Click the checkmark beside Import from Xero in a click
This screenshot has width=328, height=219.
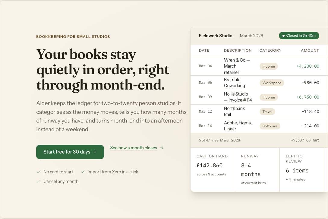click(83, 172)
